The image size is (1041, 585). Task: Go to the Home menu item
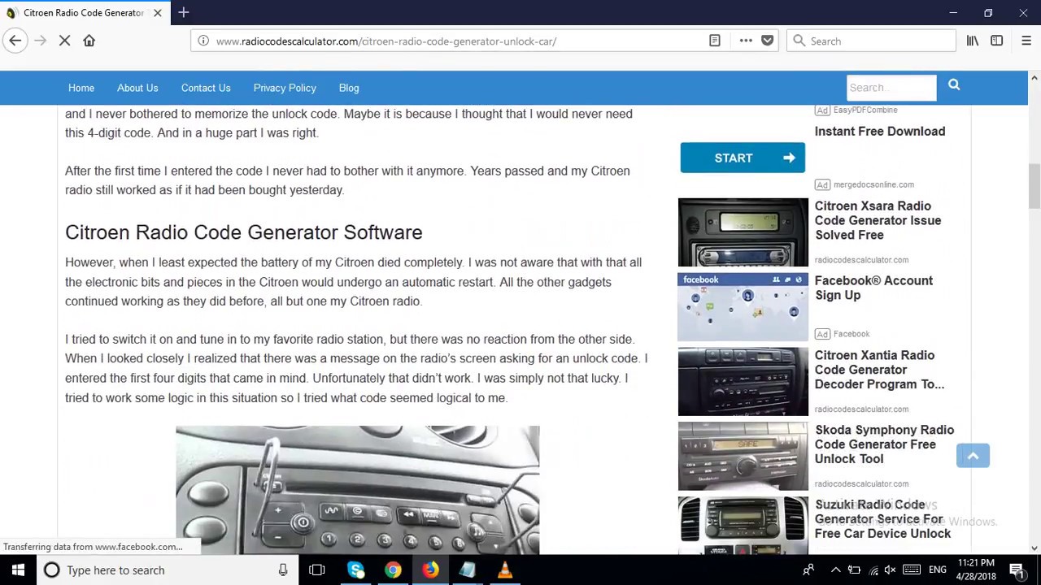(81, 88)
